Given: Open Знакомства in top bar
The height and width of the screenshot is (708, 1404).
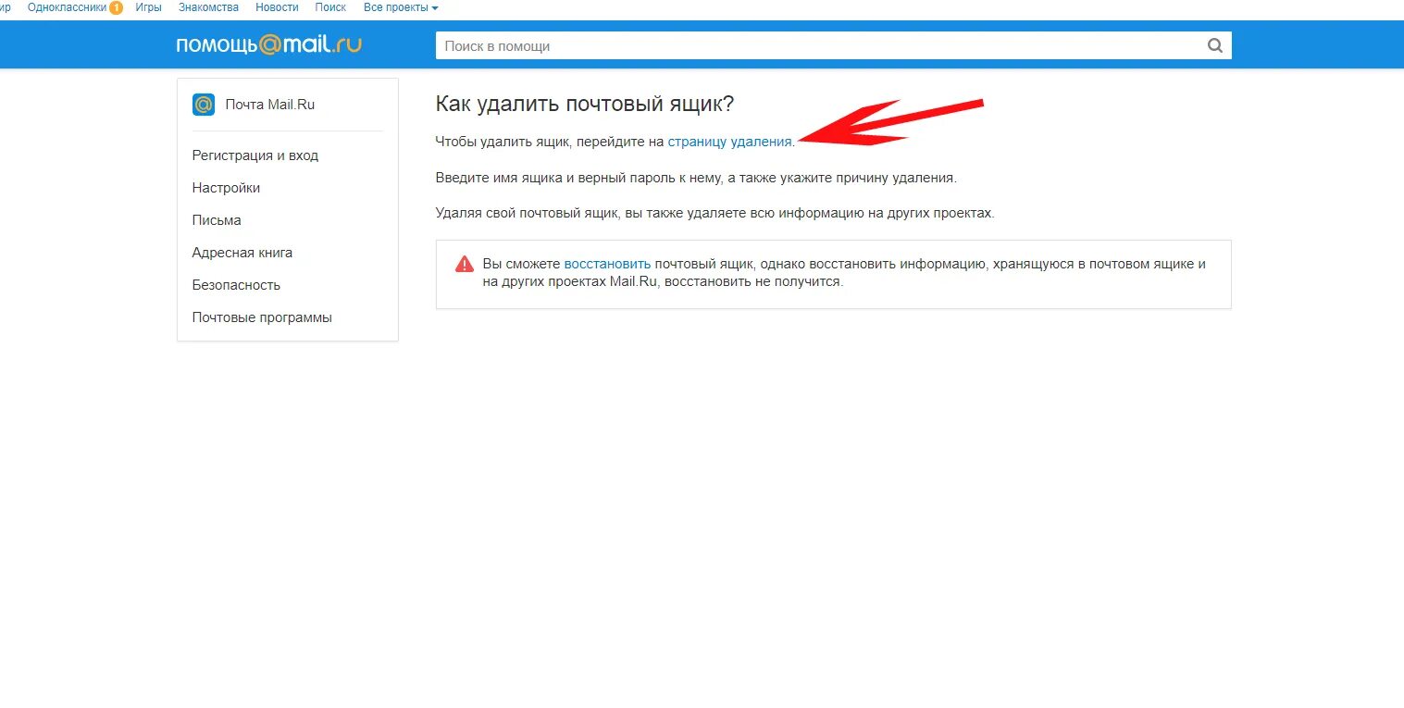Looking at the screenshot, I should (209, 7).
